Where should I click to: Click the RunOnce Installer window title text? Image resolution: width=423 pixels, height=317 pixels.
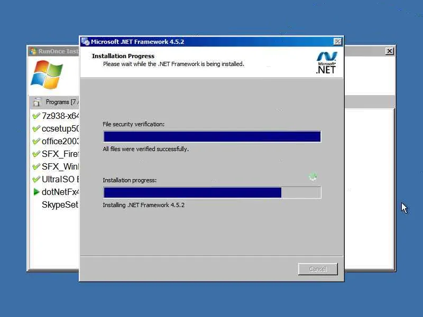point(58,51)
